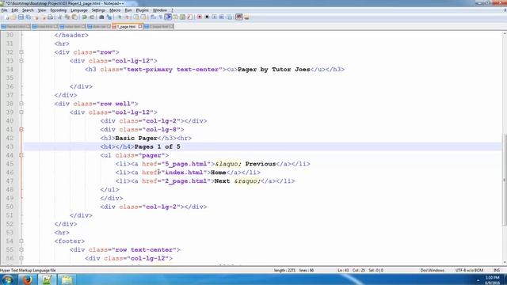Click the last plugin toolbar icon
Image resolution: width=507 pixels, height=285 pixels.
point(246,17)
